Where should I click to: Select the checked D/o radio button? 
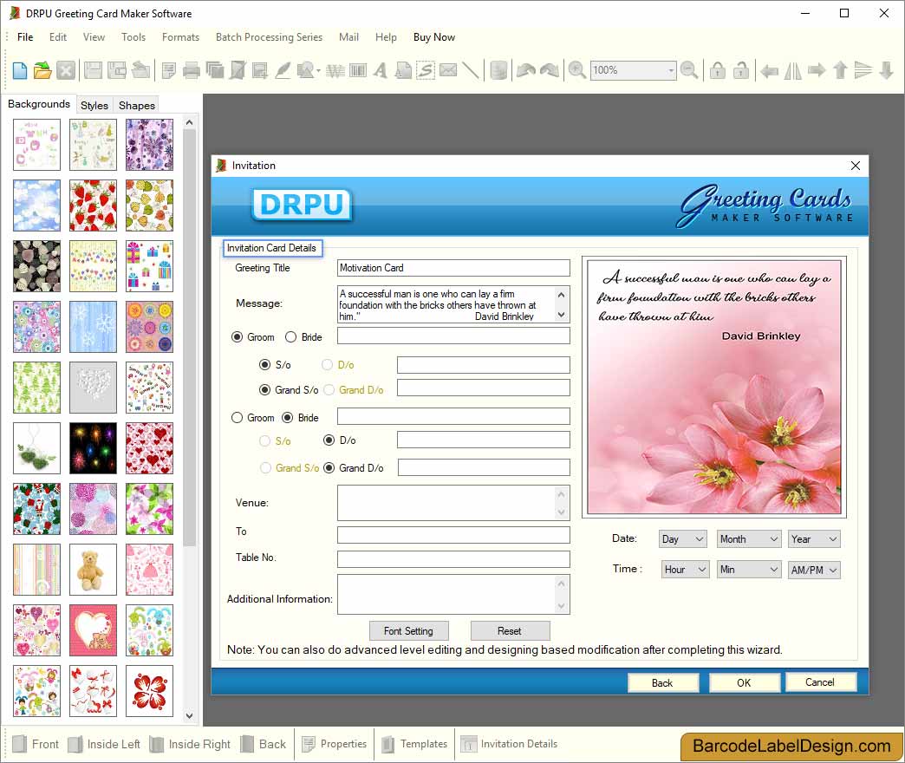point(329,440)
